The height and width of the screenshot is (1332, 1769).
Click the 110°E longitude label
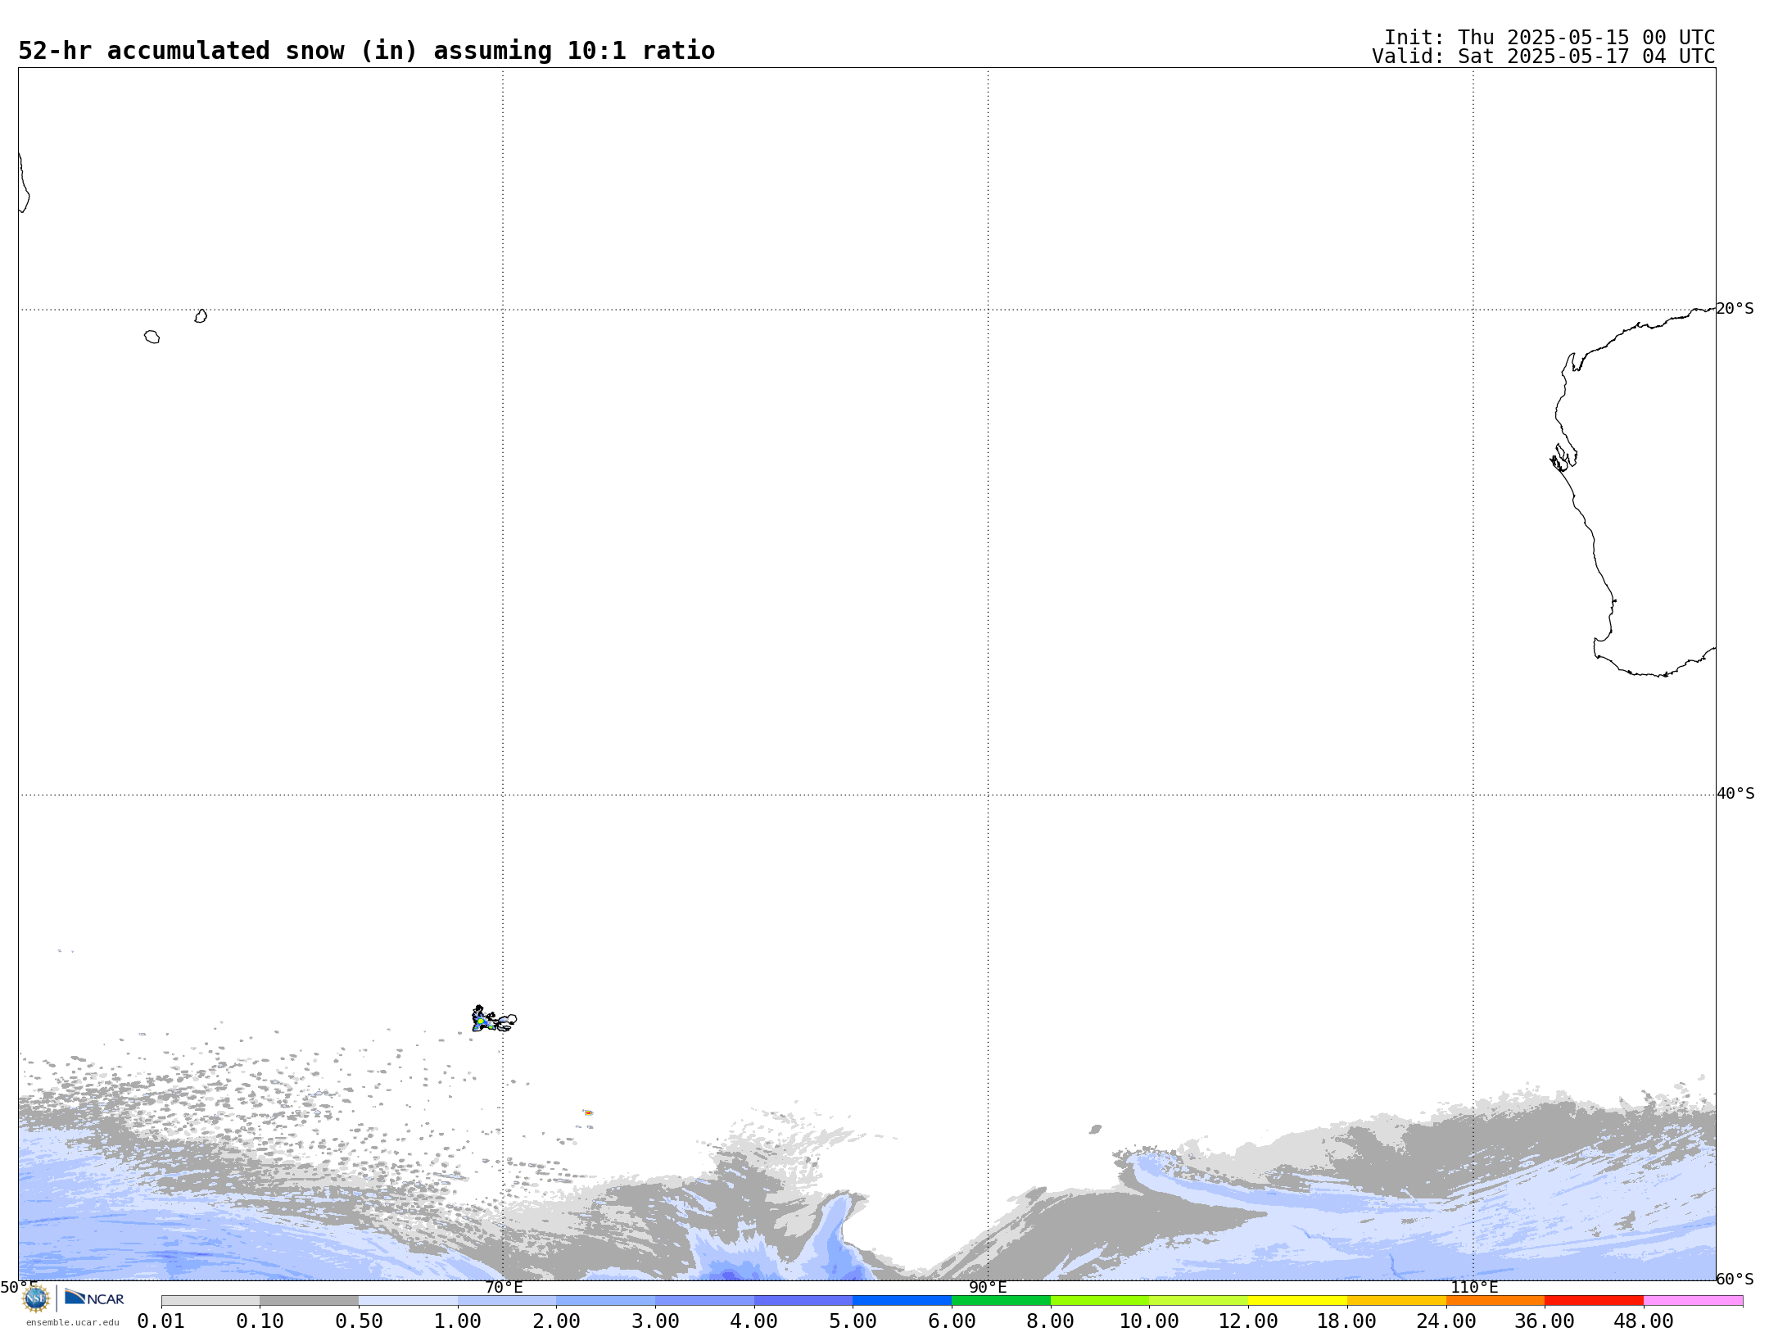pos(1474,1287)
